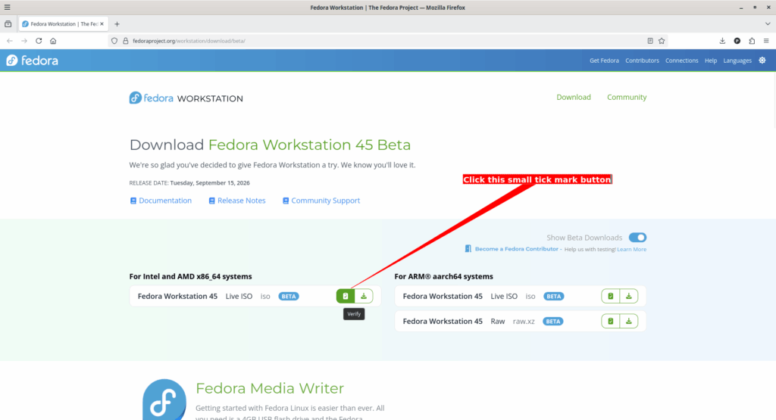Download the x86_64 Live ISO image
The width and height of the screenshot is (776, 420).
(364, 296)
